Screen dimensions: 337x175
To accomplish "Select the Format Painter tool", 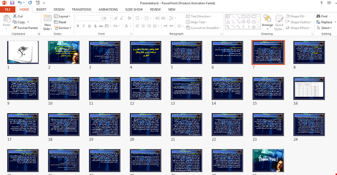I will pyautogui.click(x=26, y=28).
